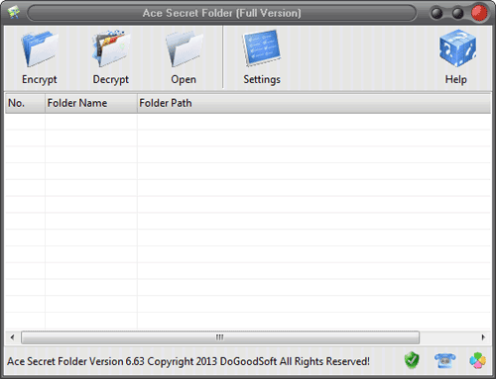
Task: Click the blue telephone contact icon
Action: [444, 360]
